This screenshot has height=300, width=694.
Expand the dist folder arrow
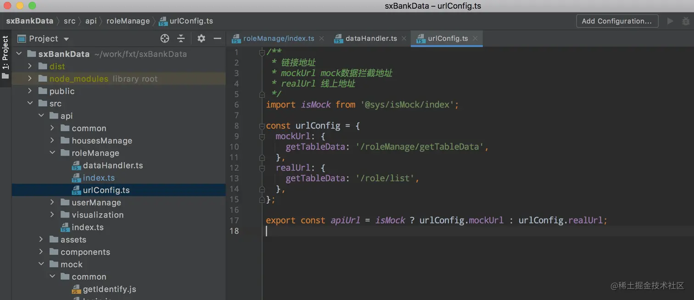click(x=30, y=66)
